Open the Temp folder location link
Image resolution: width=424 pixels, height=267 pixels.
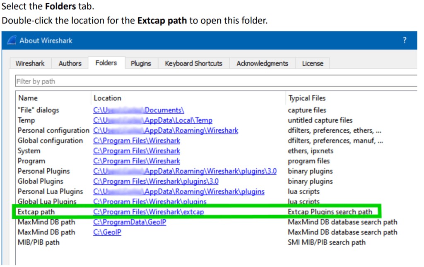point(153,120)
